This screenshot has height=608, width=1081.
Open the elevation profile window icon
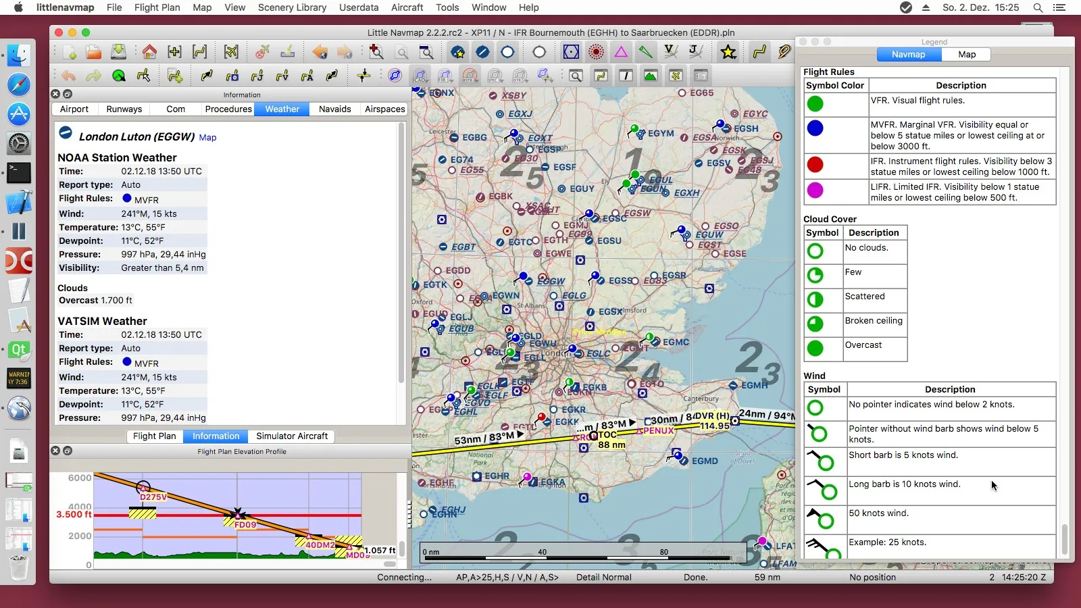[651, 76]
